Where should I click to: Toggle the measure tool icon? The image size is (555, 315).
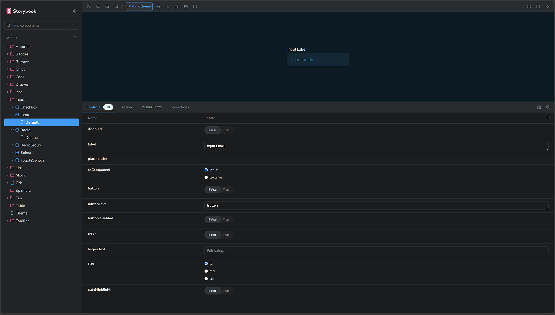point(186,6)
